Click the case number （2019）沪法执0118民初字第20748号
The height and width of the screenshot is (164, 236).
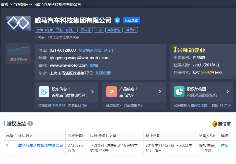pyautogui.click(x=114, y=148)
